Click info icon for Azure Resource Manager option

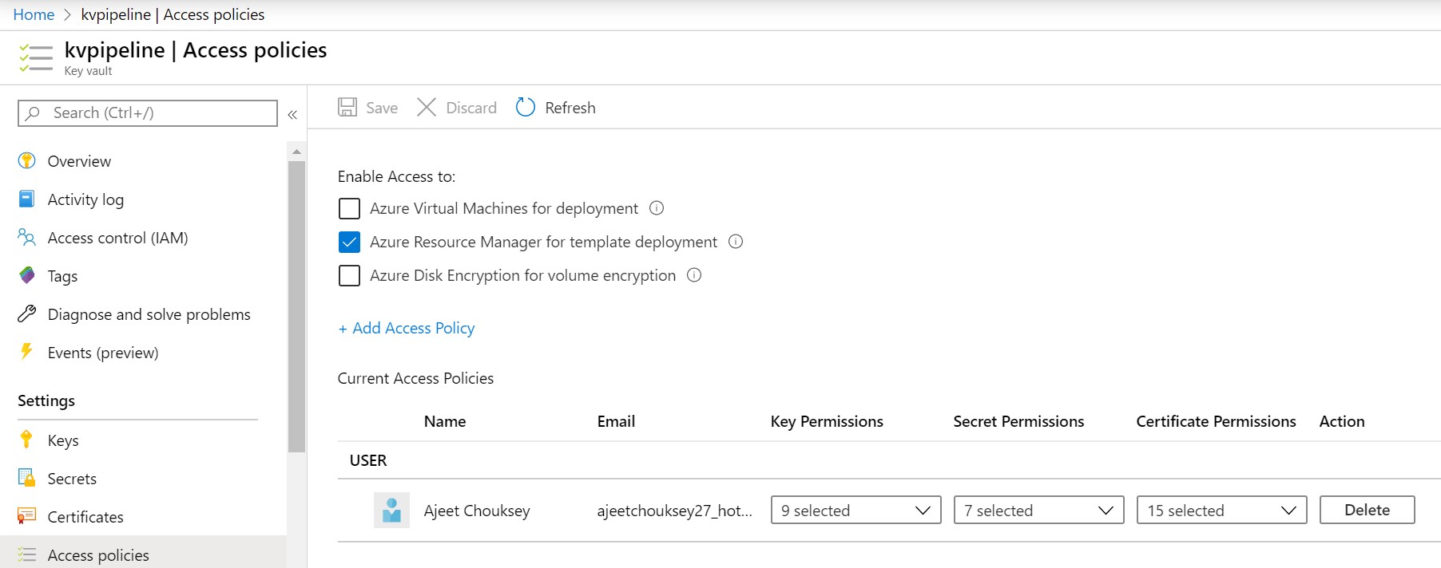(x=736, y=242)
